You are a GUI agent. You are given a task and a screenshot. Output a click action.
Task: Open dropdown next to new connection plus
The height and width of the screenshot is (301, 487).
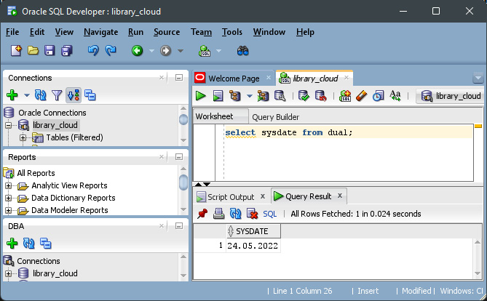(27, 95)
